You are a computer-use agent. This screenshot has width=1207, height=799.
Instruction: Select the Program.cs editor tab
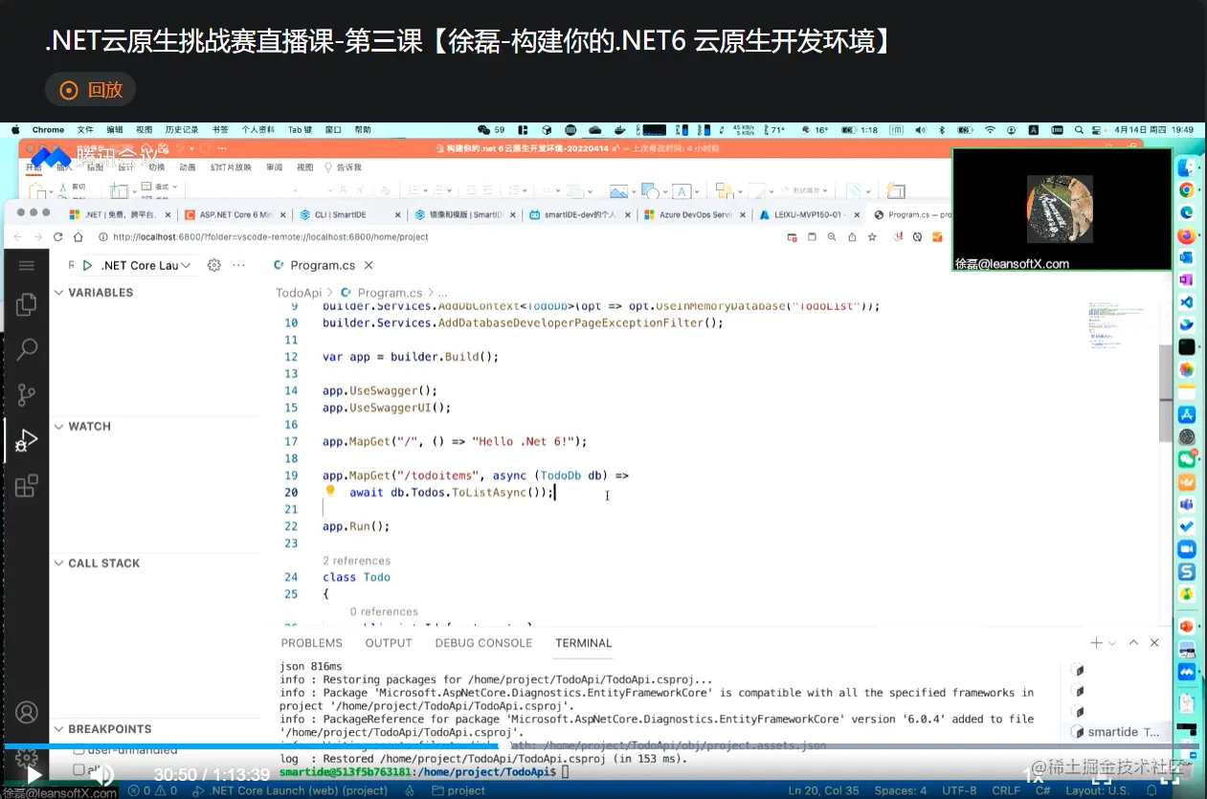click(x=324, y=265)
